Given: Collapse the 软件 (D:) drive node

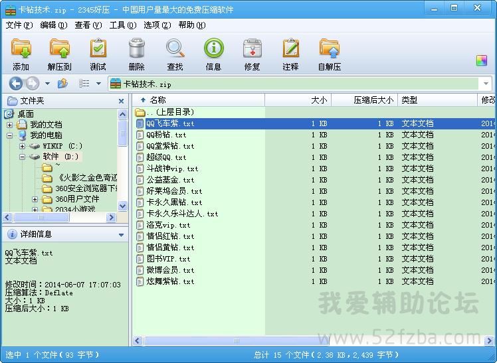Looking at the screenshot, I should point(22,157).
